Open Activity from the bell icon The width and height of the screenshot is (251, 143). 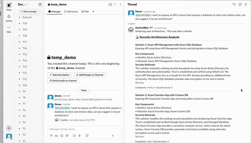(9, 18)
